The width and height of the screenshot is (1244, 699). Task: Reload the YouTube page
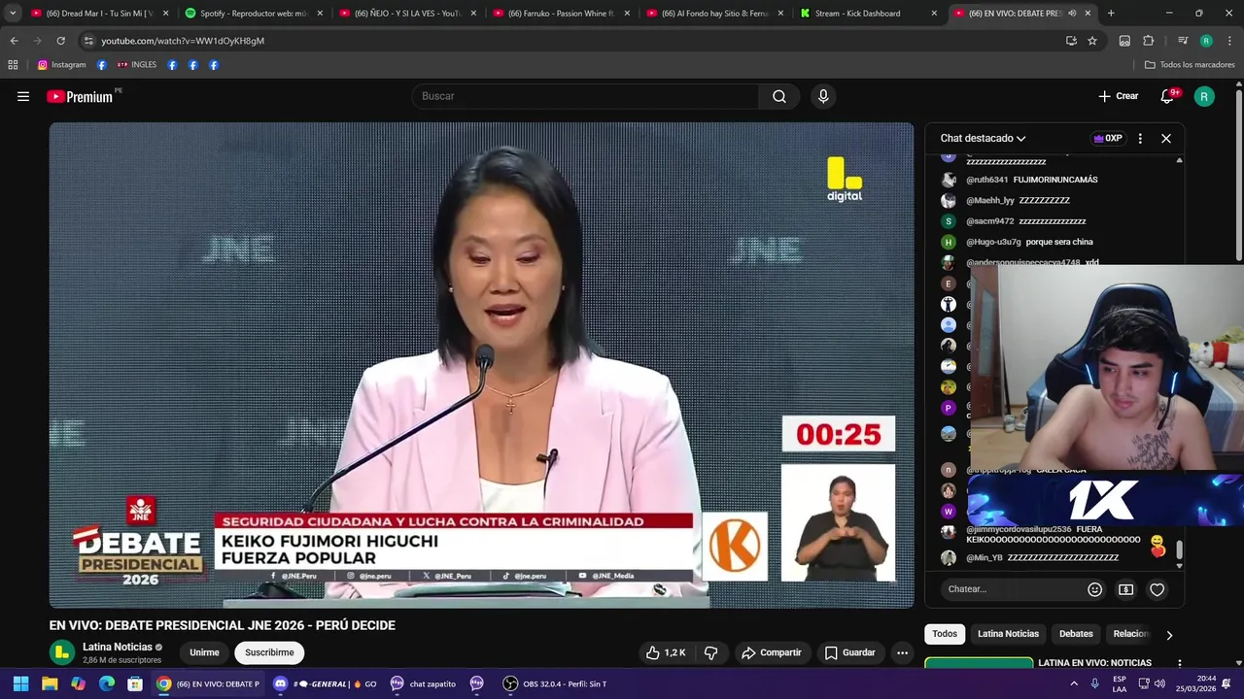[x=60, y=41]
